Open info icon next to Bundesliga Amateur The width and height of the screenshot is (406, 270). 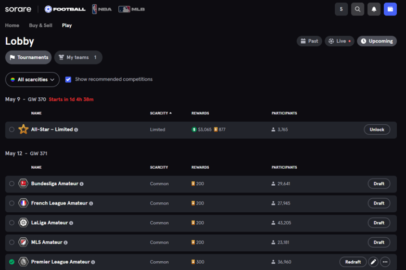coord(82,184)
